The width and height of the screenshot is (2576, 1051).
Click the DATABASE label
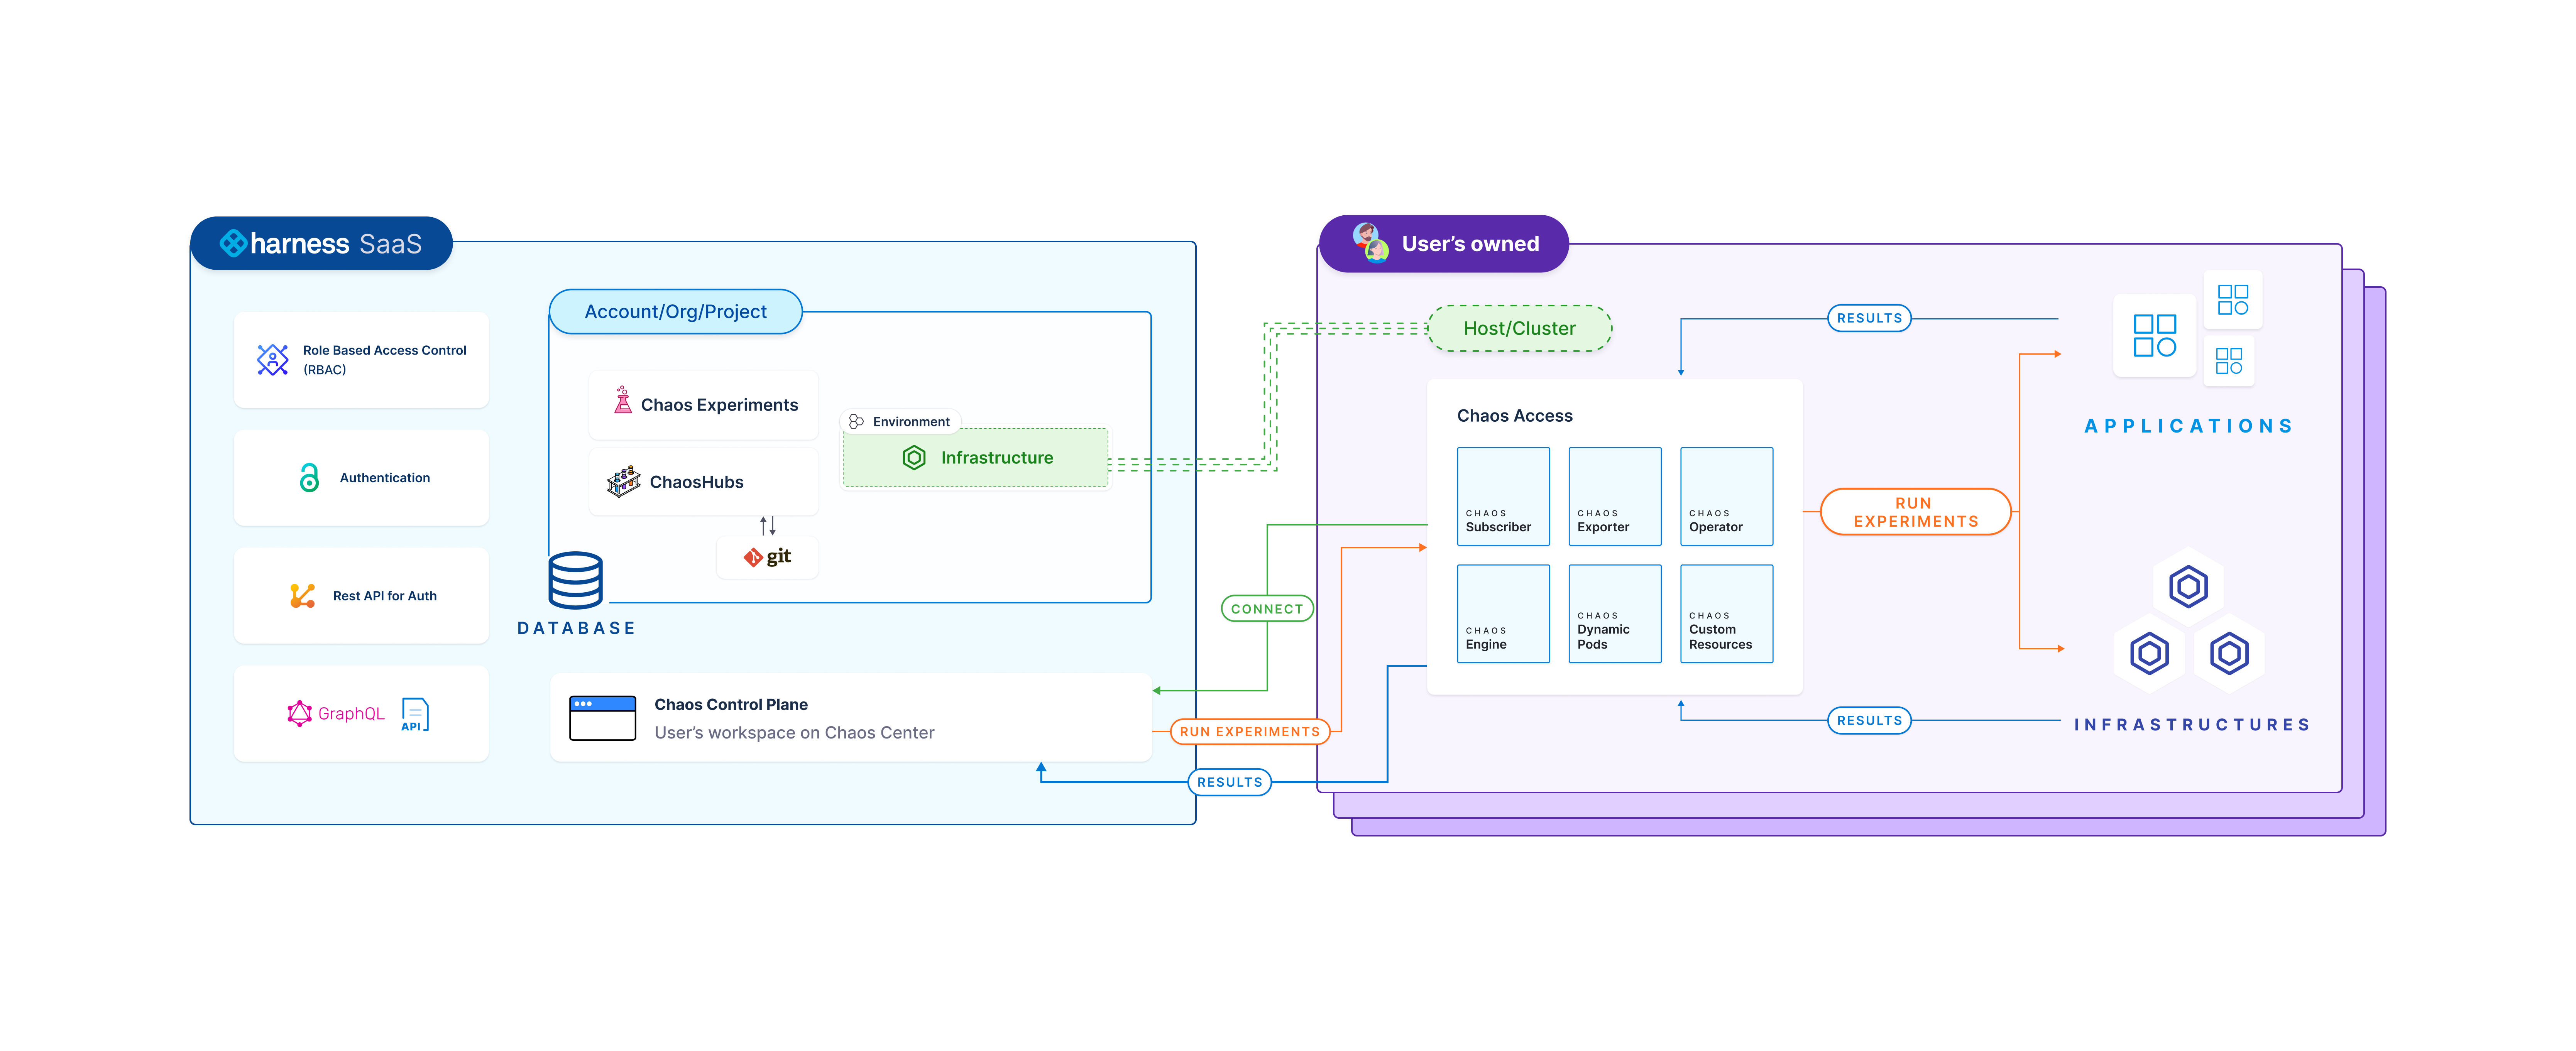tap(577, 629)
